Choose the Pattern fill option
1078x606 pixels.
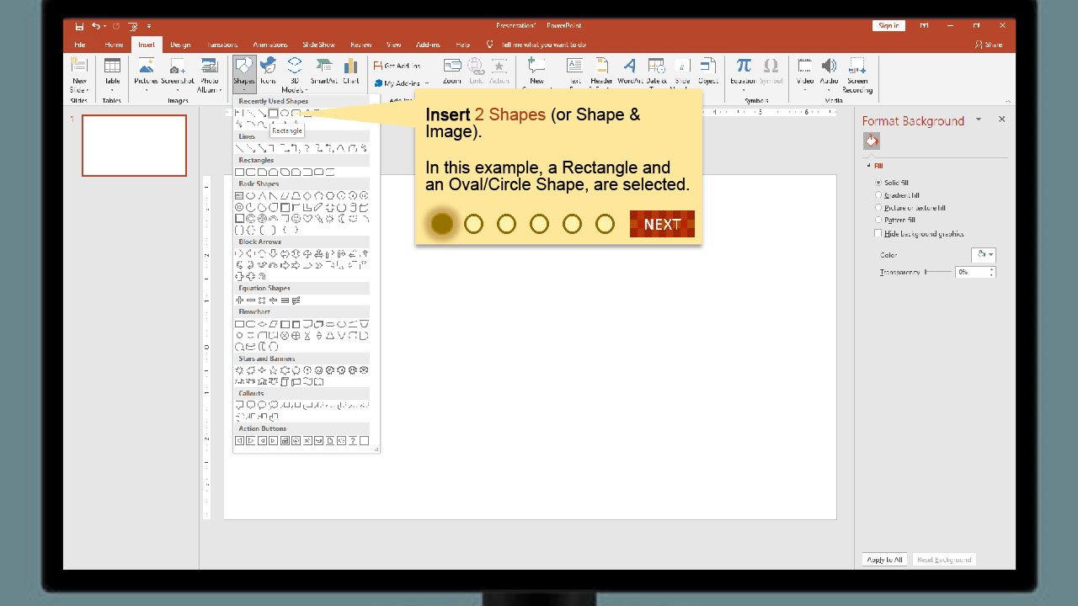pyautogui.click(x=879, y=221)
